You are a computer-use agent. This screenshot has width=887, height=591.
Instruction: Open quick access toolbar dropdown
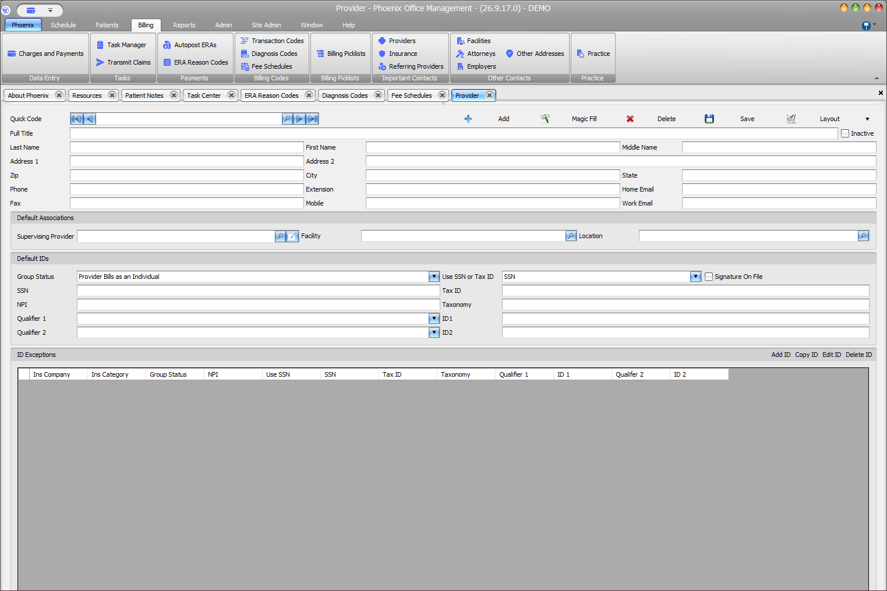[51, 10]
